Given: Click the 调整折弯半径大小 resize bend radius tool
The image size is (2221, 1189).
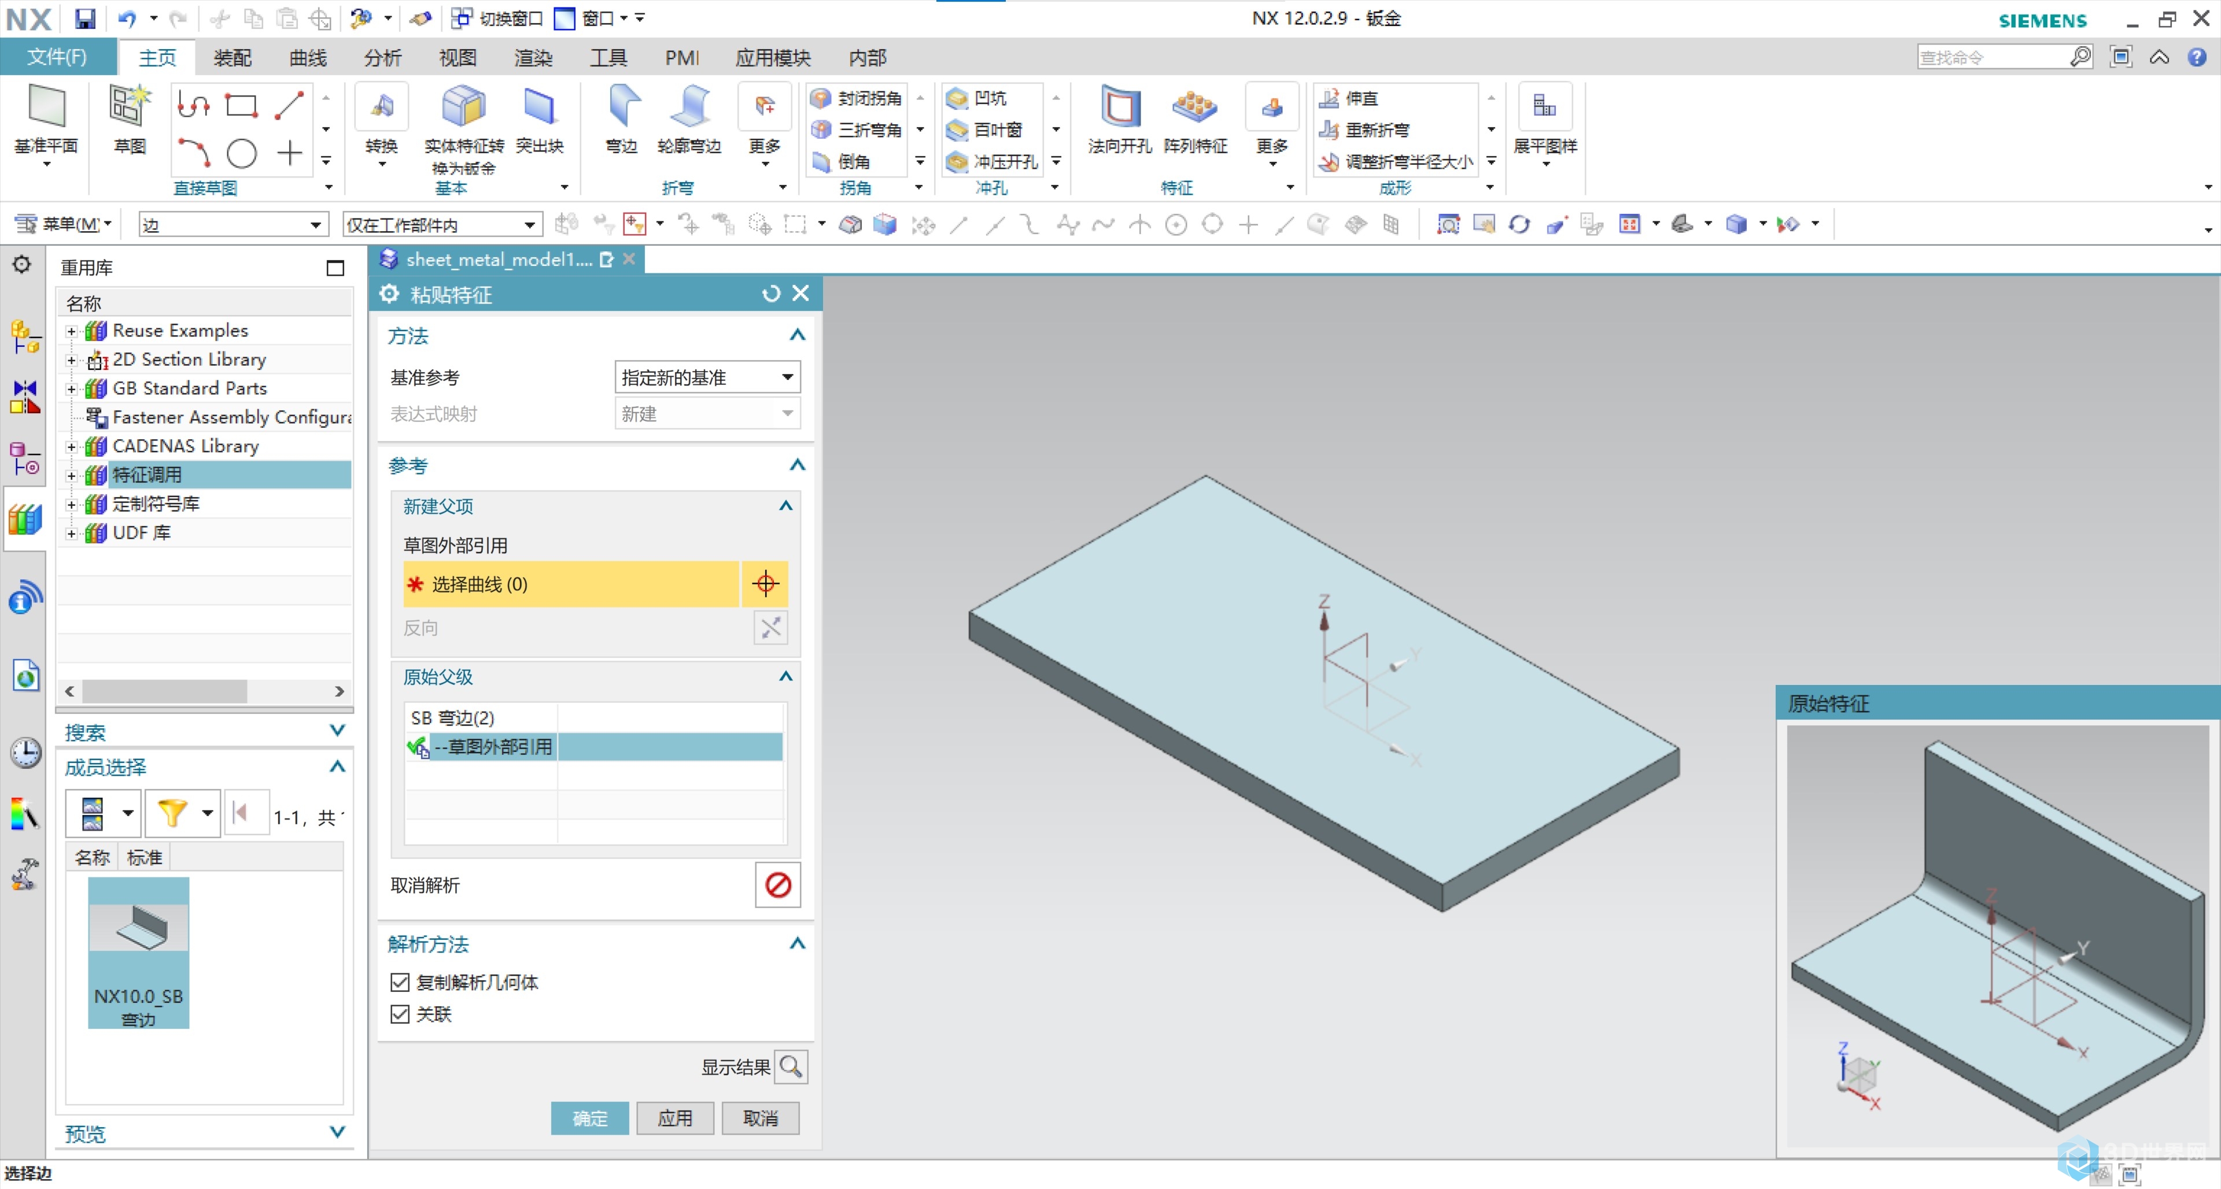Looking at the screenshot, I should 1397,162.
